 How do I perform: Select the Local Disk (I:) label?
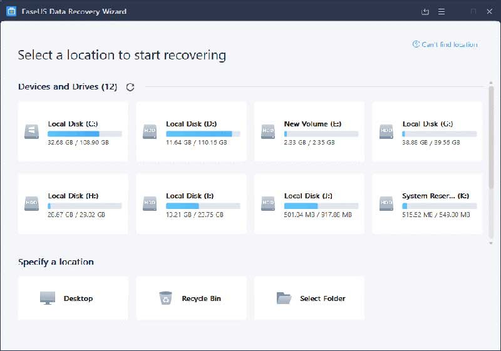tap(190, 196)
